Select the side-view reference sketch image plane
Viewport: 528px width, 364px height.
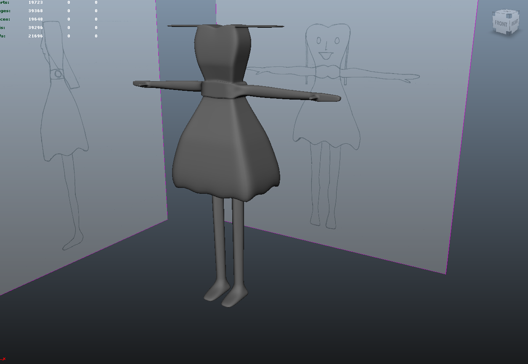pos(63,126)
